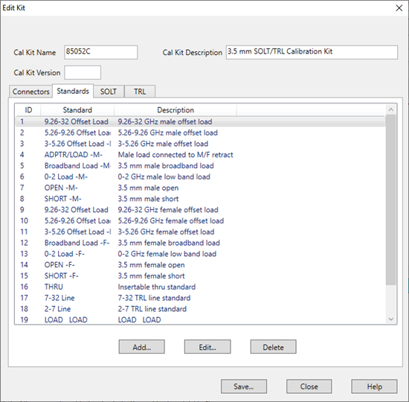Click the Description column header
This screenshot has height=402, width=409.
tap(175, 110)
